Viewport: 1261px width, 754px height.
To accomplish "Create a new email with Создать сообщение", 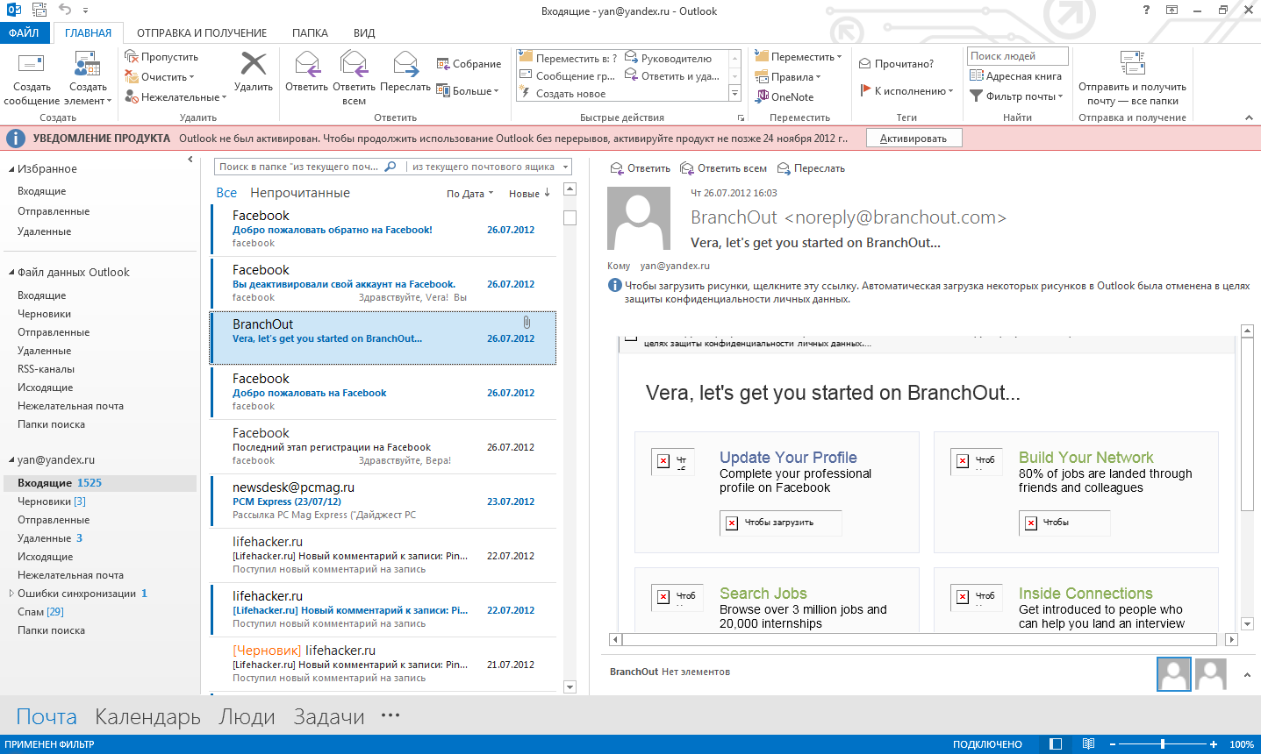I will coord(32,79).
